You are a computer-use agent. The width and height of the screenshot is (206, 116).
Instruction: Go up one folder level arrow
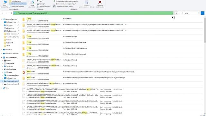tap(12, 13)
